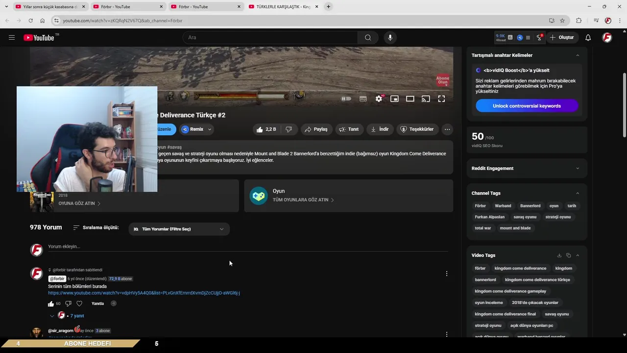Start voice search with the microphone
627x353 pixels.
390,38
